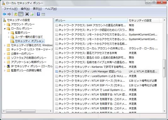Image resolution: width=168 pixels, height=120 pixels.
Task: Click the クラシック - ローカル setting value
Action: [x=143, y=49]
